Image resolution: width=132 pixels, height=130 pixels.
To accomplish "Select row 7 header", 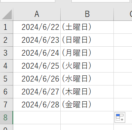I will coord(6,105).
